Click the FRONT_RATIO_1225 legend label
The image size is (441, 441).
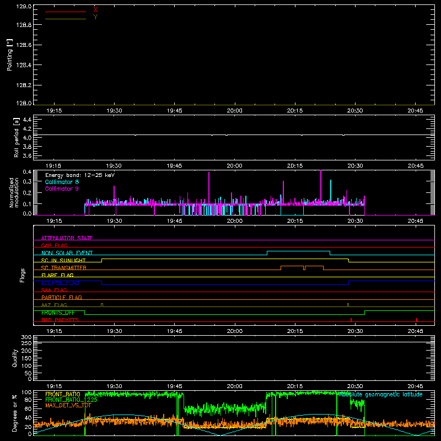(x=72, y=400)
